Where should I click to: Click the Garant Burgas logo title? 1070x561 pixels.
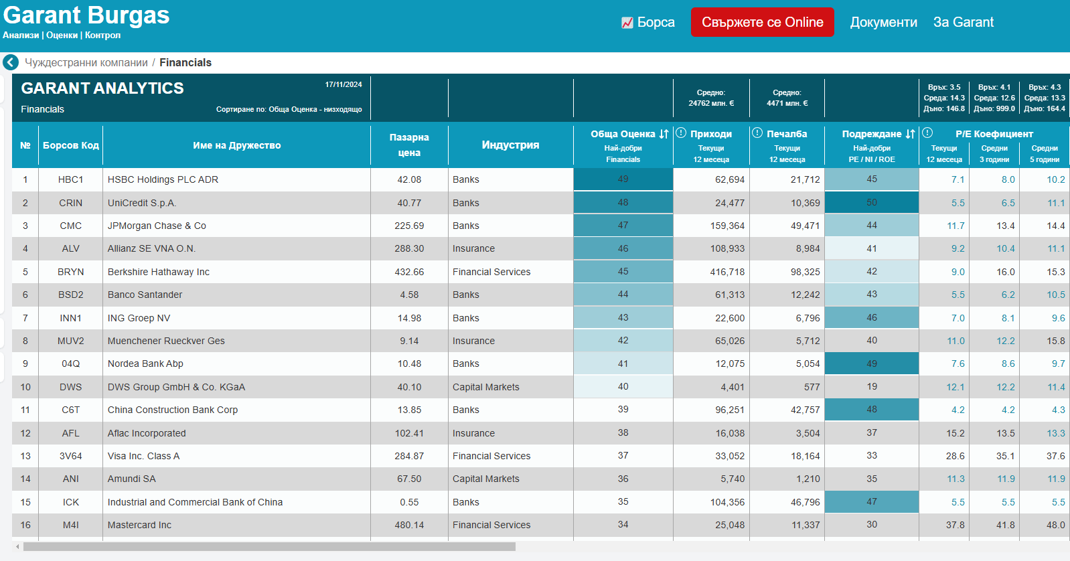coord(86,15)
